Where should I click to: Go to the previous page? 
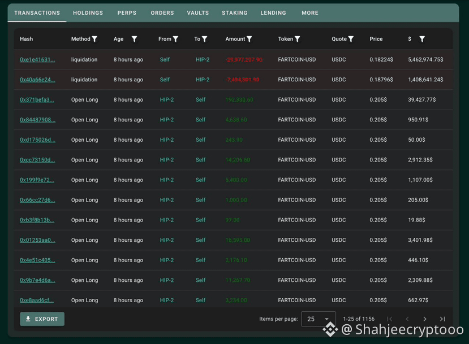407,319
